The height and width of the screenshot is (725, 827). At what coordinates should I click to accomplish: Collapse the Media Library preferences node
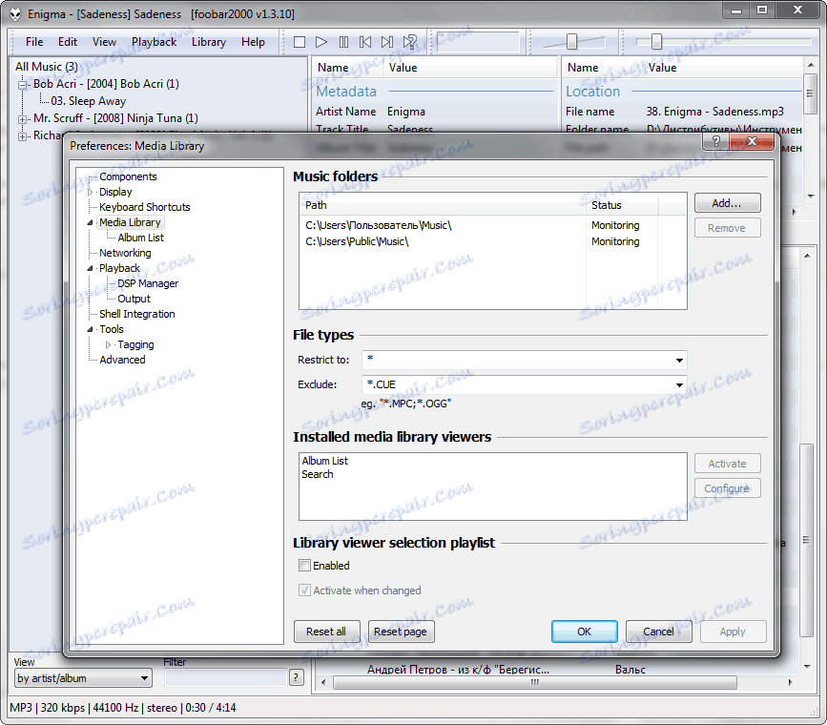(91, 222)
